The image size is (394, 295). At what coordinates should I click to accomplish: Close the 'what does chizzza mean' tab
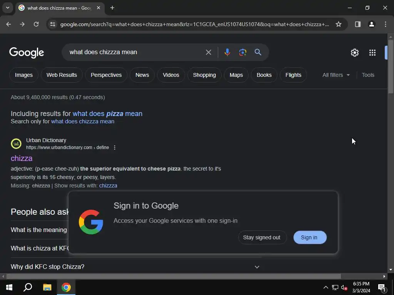click(98, 8)
